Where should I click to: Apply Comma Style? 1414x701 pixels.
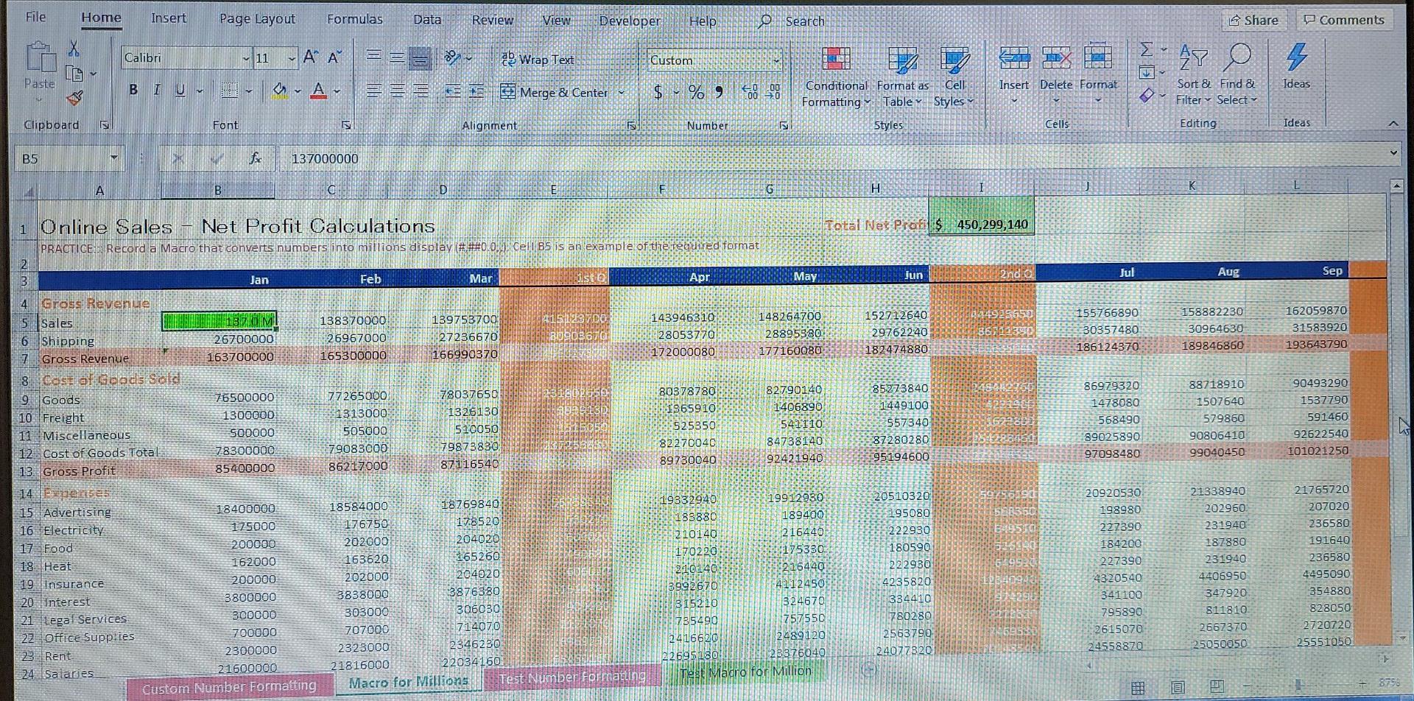pyautogui.click(x=720, y=92)
